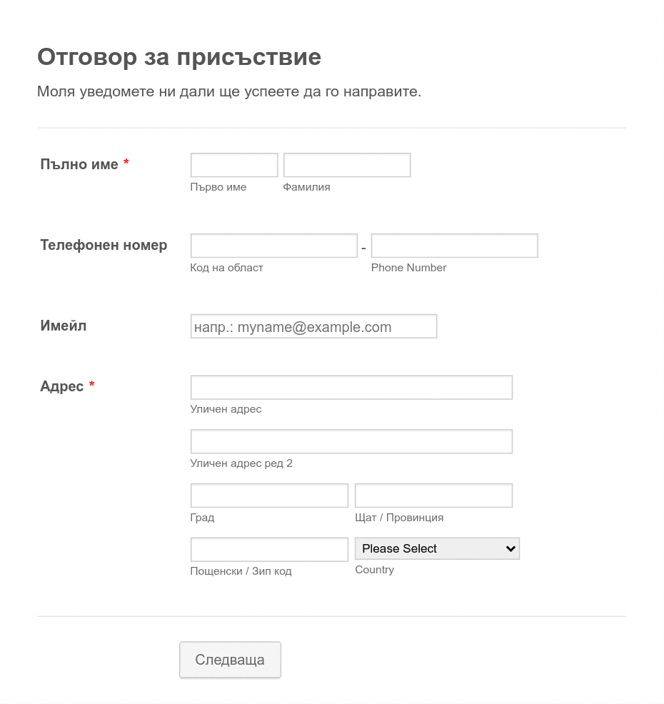Click the Адрес field label
The width and height of the screenshot is (664, 704).
[62, 386]
